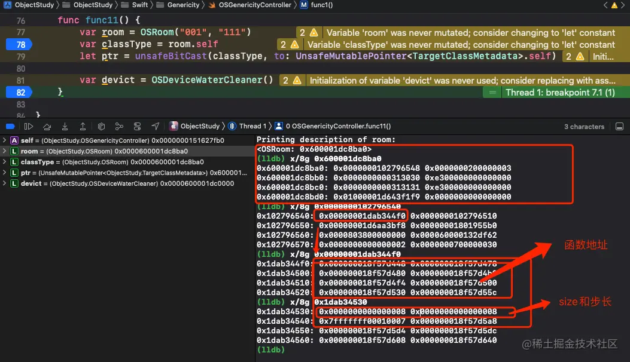
Task: Open the Swift folder breadcrumb
Action: click(135, 5)
